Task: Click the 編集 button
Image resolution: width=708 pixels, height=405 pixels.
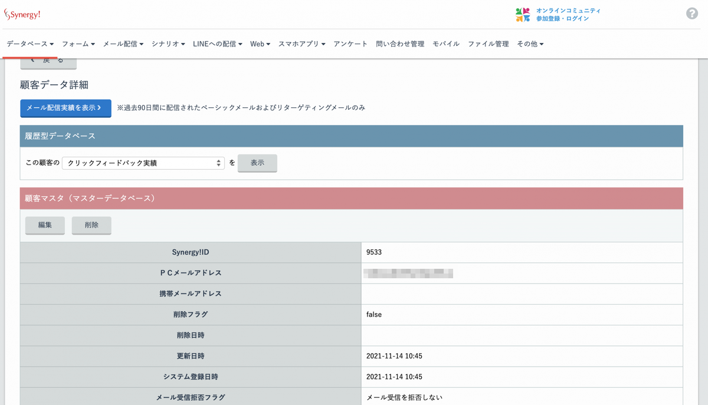Action: [44, 225]
